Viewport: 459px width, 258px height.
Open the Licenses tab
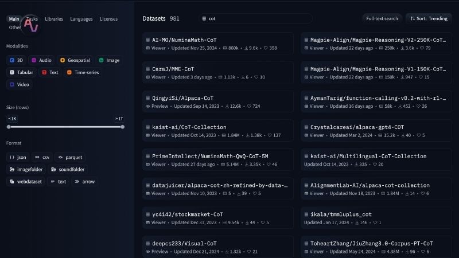coord(108,19)
